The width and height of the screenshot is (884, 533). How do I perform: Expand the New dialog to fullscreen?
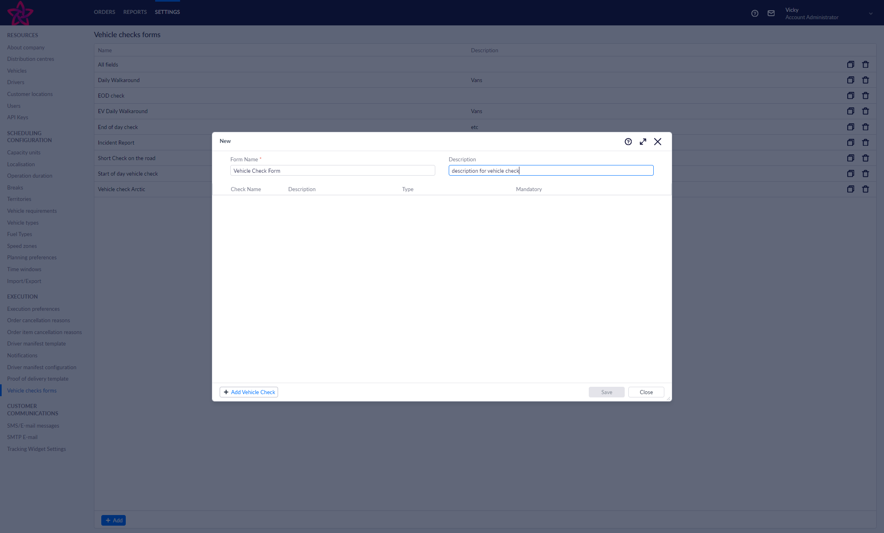(x=643, y=142)
